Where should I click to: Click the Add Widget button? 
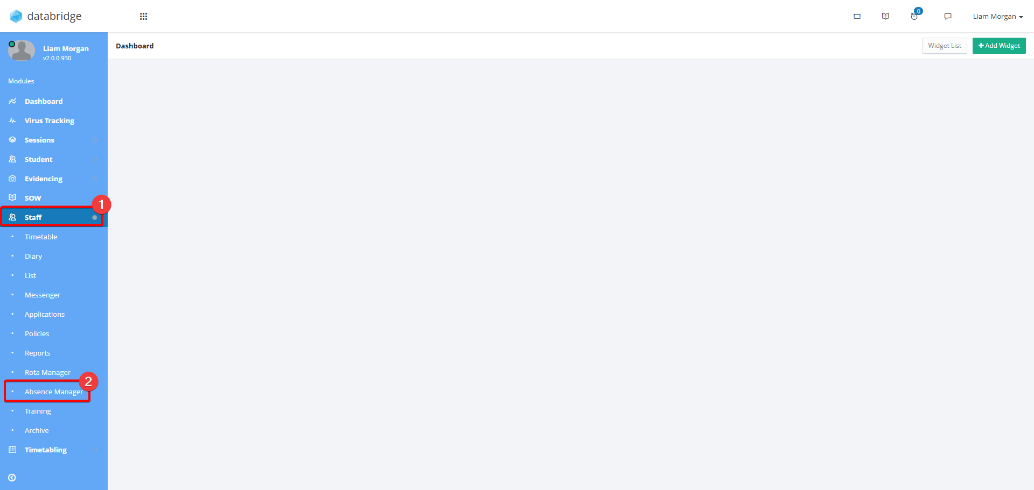999,46
